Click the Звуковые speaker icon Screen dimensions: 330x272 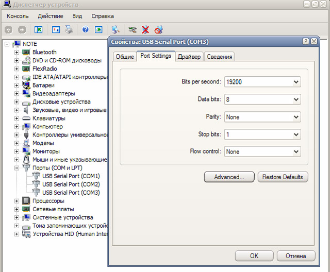pos(26,110)
